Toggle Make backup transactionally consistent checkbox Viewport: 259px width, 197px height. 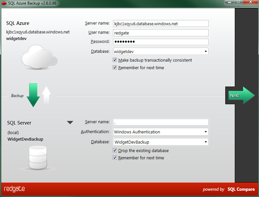[115, 60]
